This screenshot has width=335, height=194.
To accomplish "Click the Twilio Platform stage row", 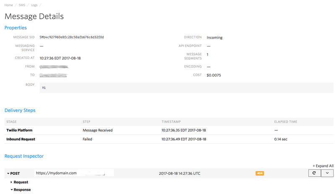I will [x=169, y=130].
